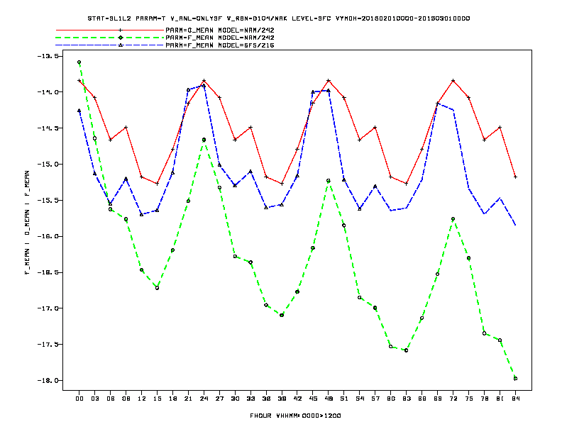The width and height of the screenshot is (562, 434).
Task: Click the red plus data point at hour 24
Action: (204, 81)
